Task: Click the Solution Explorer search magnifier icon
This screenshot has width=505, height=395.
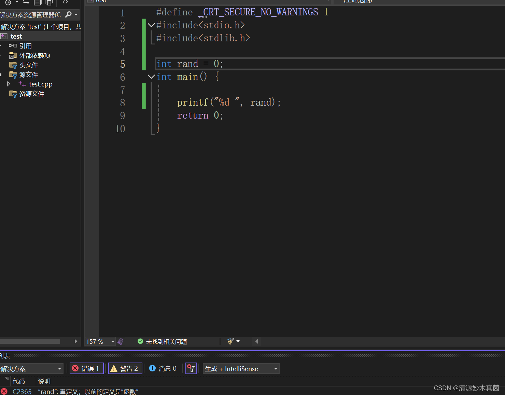Action: click(x=68, y=15)
